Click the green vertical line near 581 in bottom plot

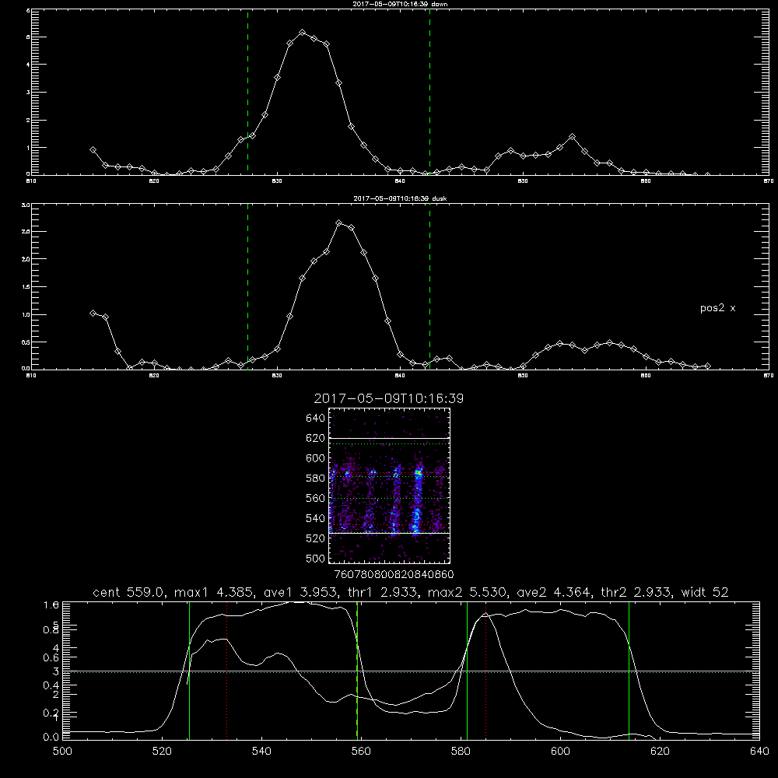467,671
